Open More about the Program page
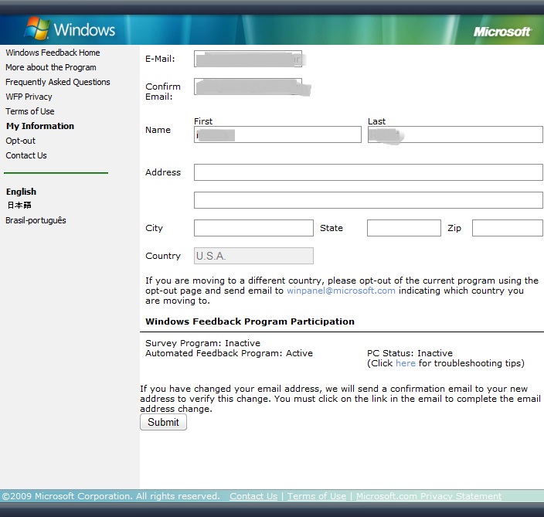 tap(51, 67)
